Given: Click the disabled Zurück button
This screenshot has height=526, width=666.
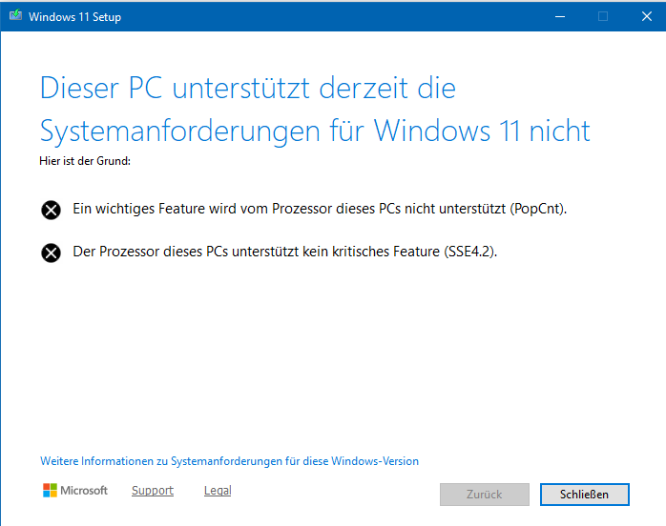Looking at the screenshot, I should (484, 495).
